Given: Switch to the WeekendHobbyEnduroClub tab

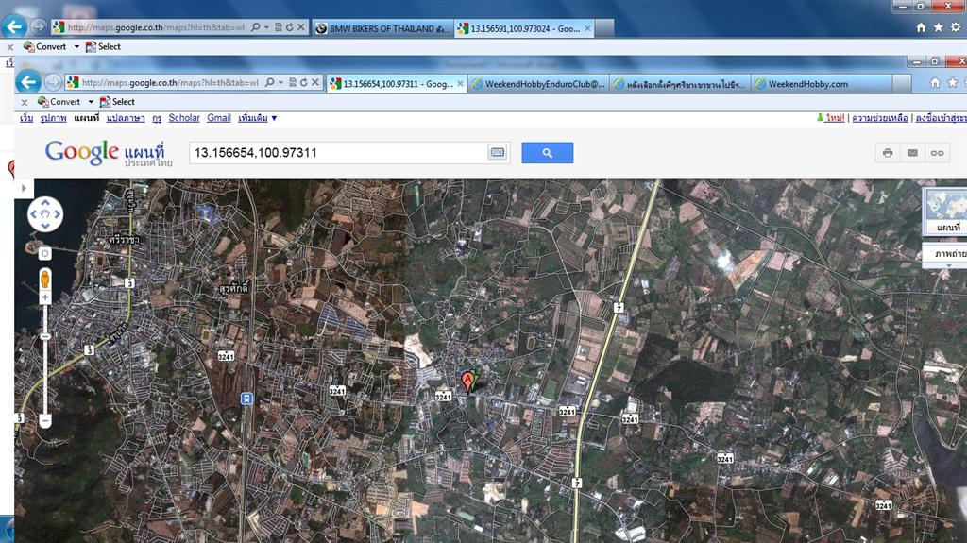Looking at the screenshot, I should point(538,84).
